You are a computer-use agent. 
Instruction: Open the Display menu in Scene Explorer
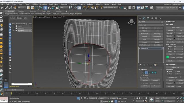[19, 18]
